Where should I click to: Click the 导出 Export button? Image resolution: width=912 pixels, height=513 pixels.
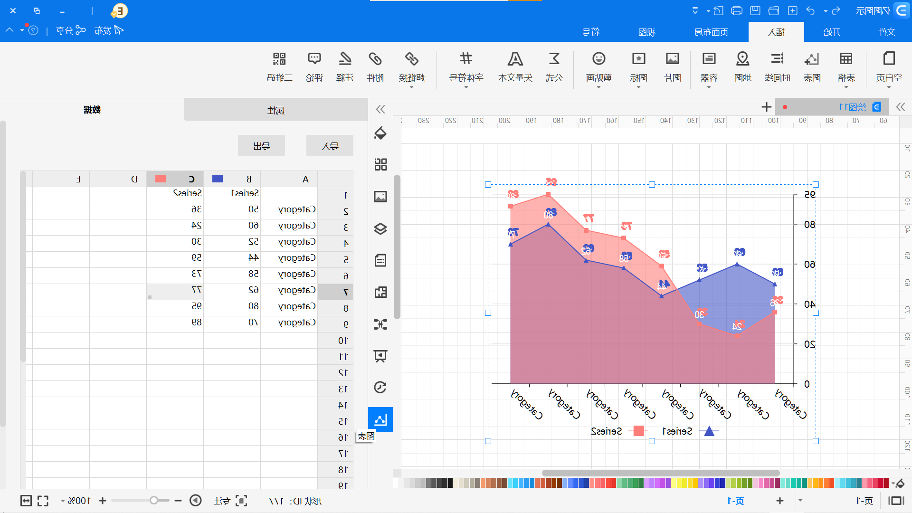pyautogui.click(x=261, y=146)
